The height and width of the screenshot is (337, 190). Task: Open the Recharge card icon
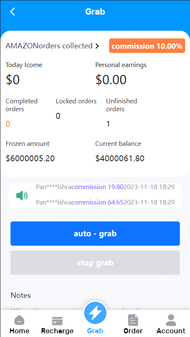click(57, 321)
